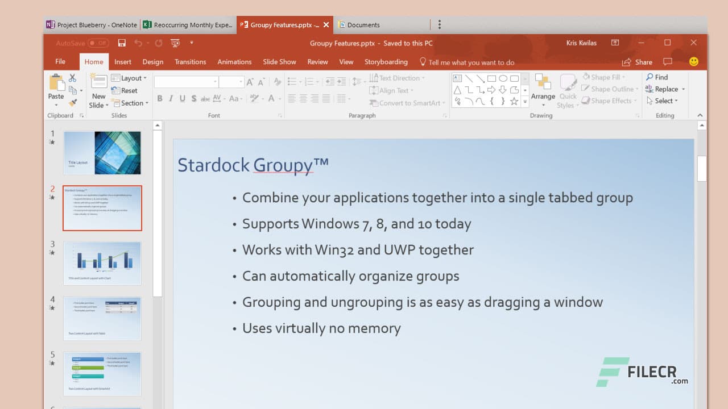Click the Cut scissors icon
The height and width of the screenshot is (409, 728).
coord(72,78)
